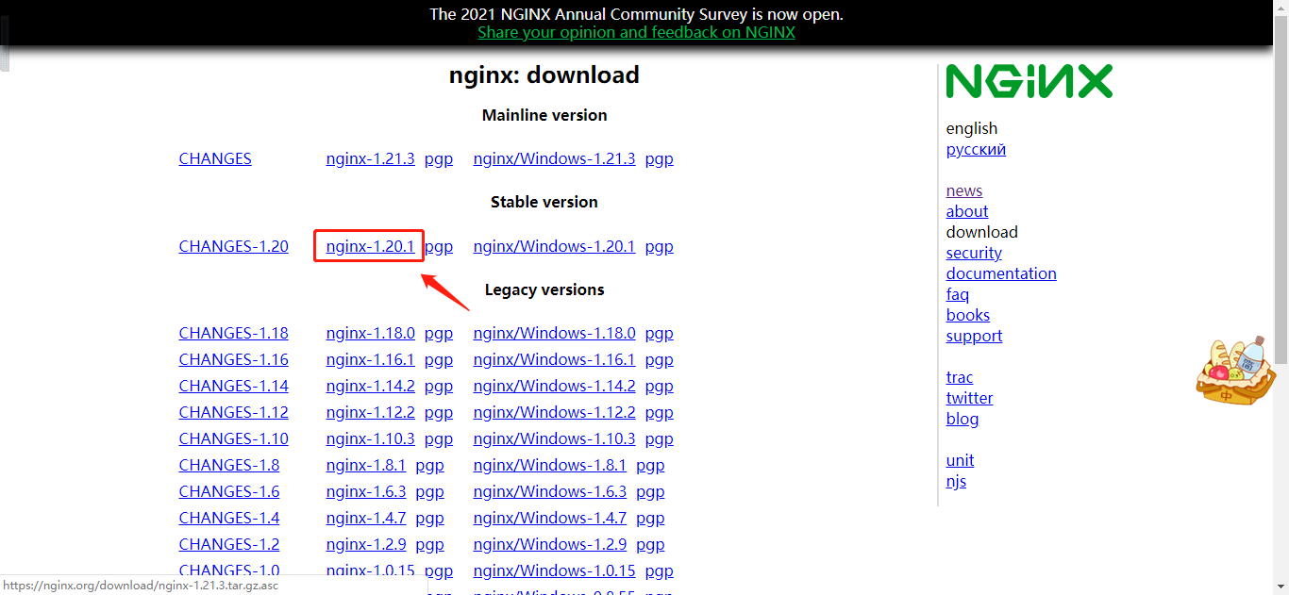Download nginx/Windows-1.21.3
The image size is (1289, 595).
click(x=554, y=158)
